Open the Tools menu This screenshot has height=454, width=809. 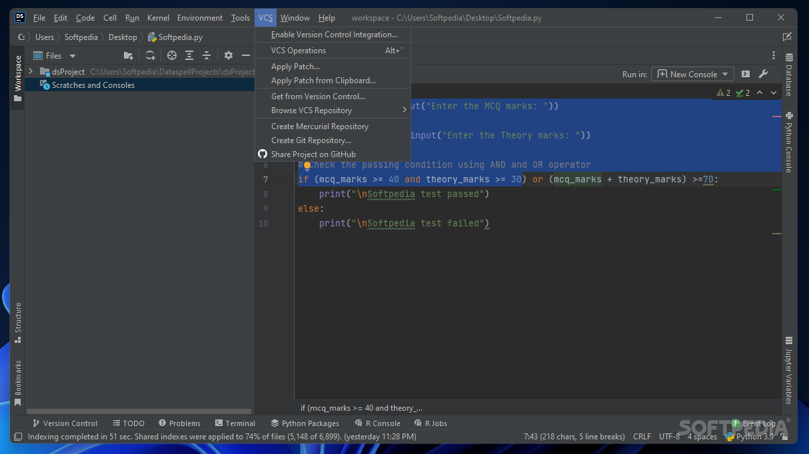(x=241, y=18)
